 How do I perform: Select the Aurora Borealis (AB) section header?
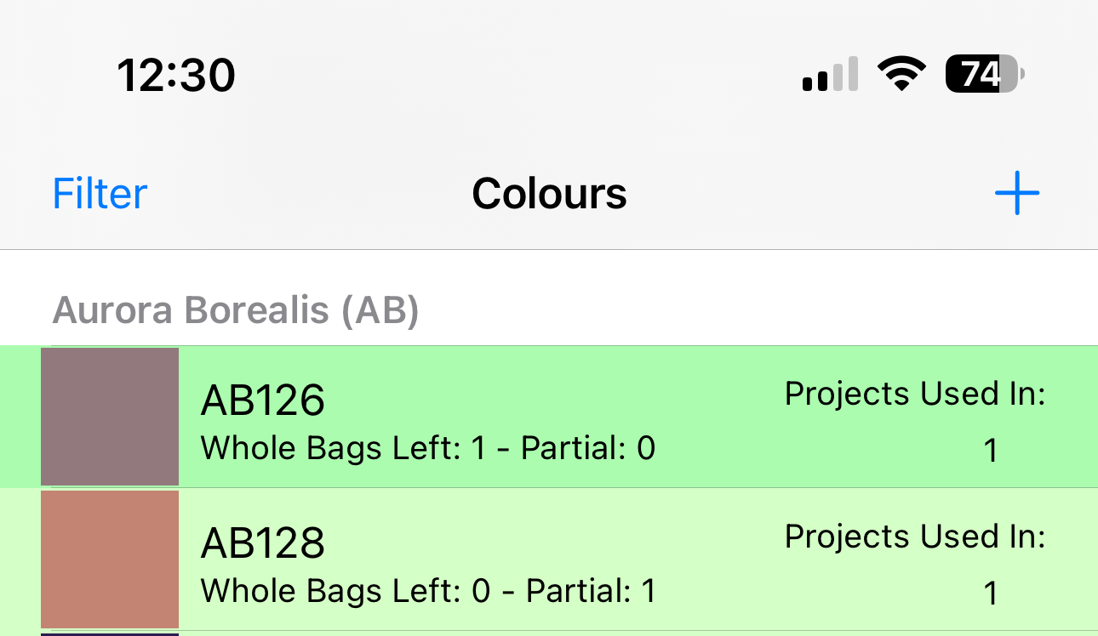tap(236, 311)
